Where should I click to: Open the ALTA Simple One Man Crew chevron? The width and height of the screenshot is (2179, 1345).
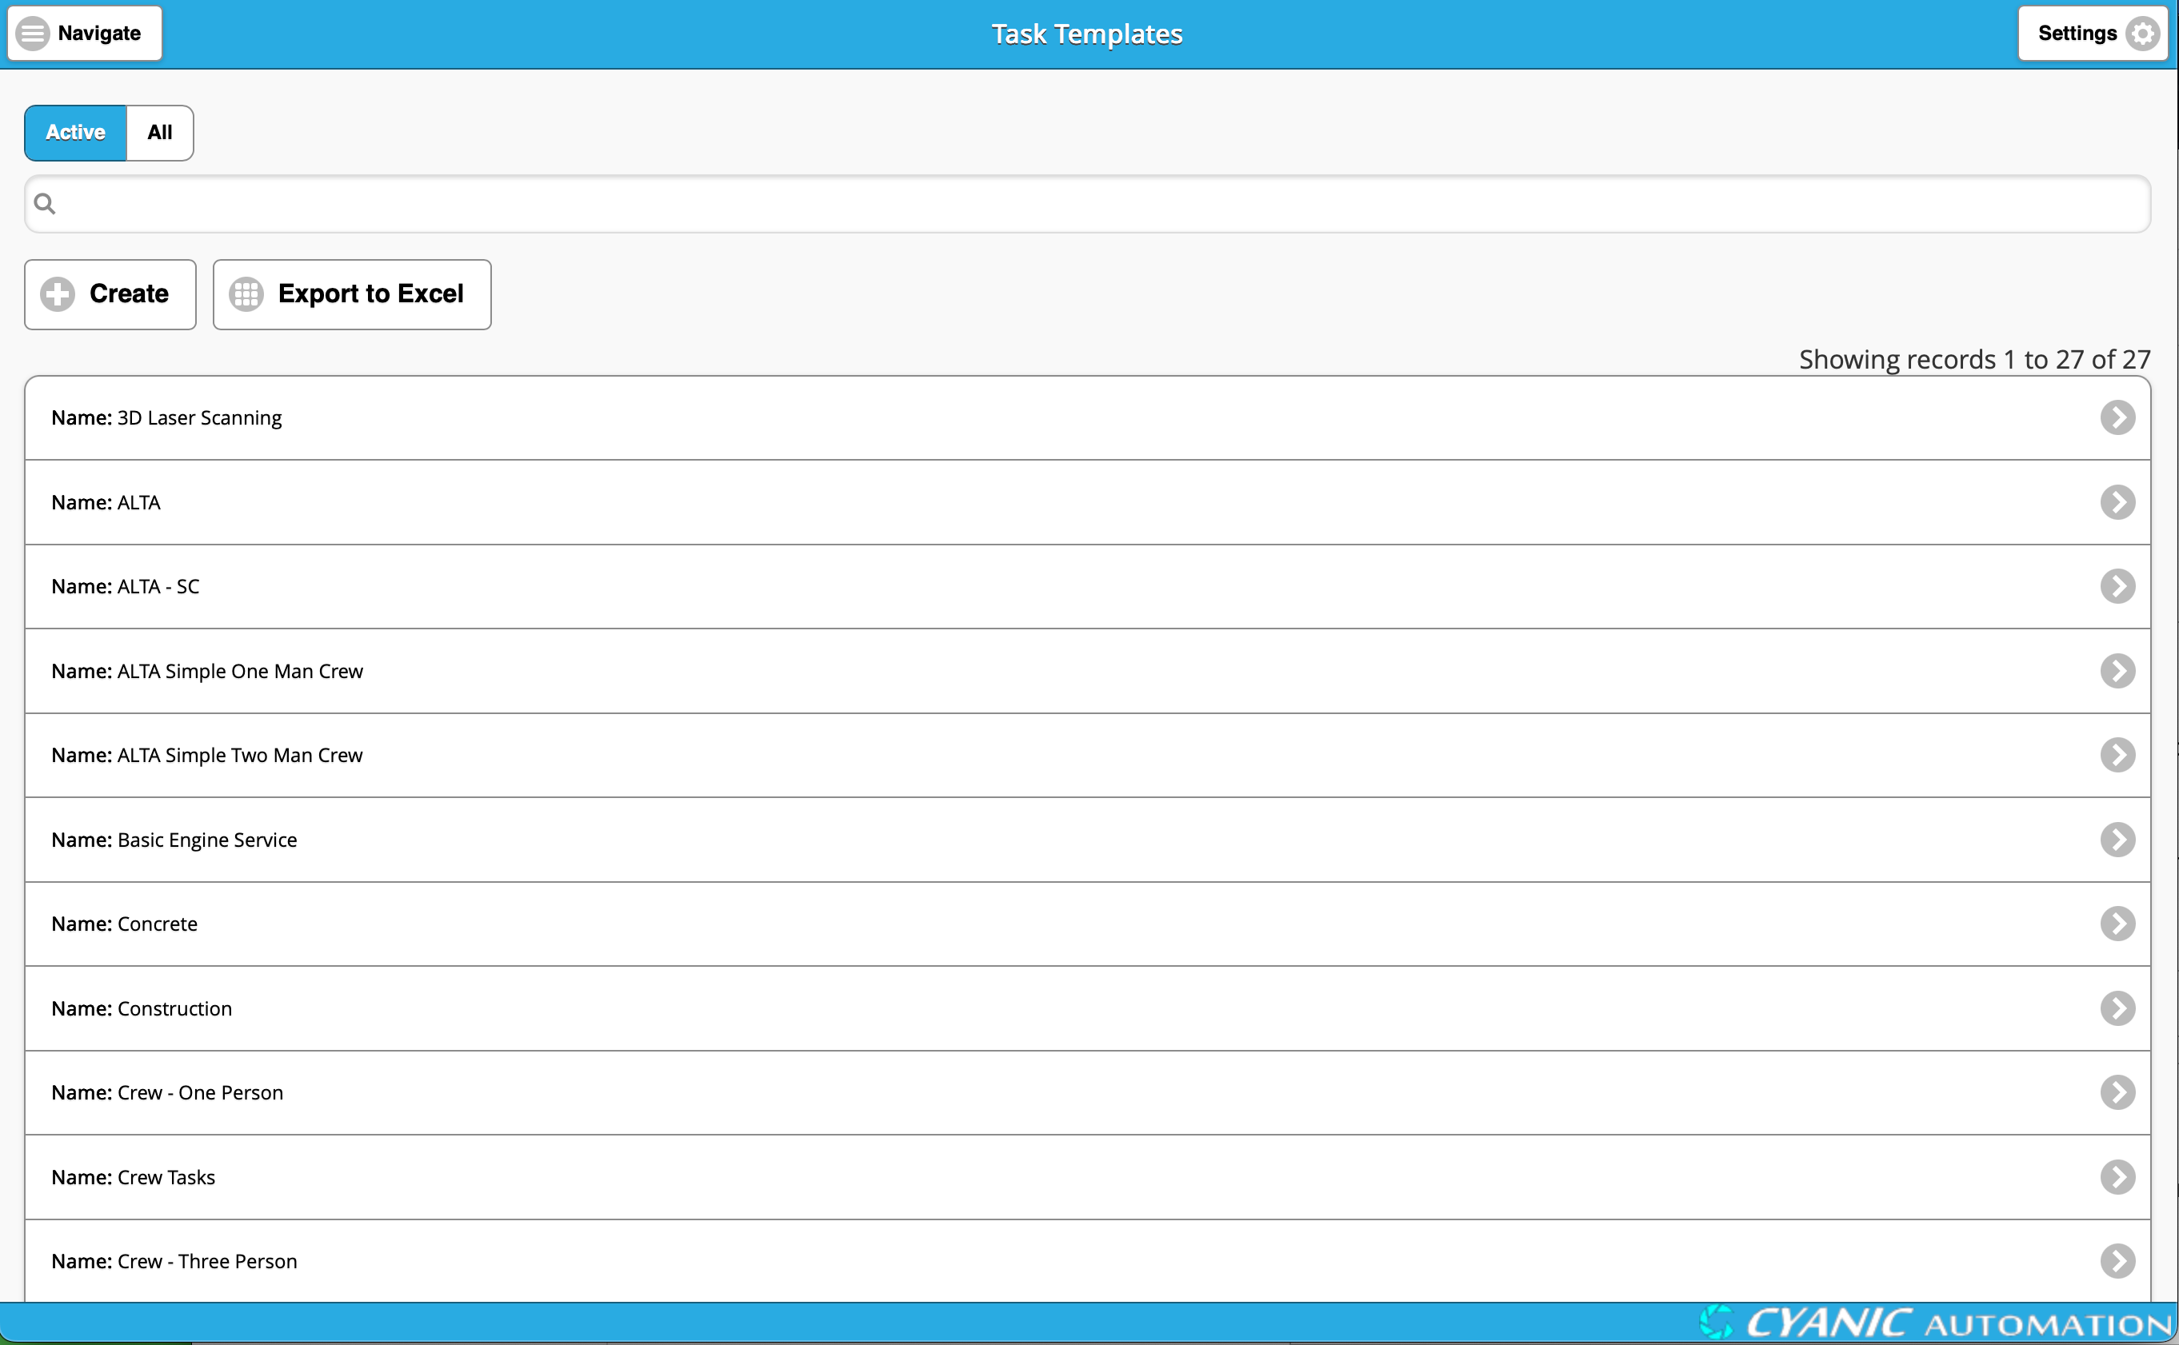pos(2117,671)
